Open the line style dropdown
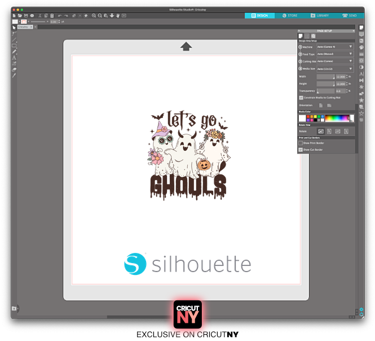 click(47, 21)
